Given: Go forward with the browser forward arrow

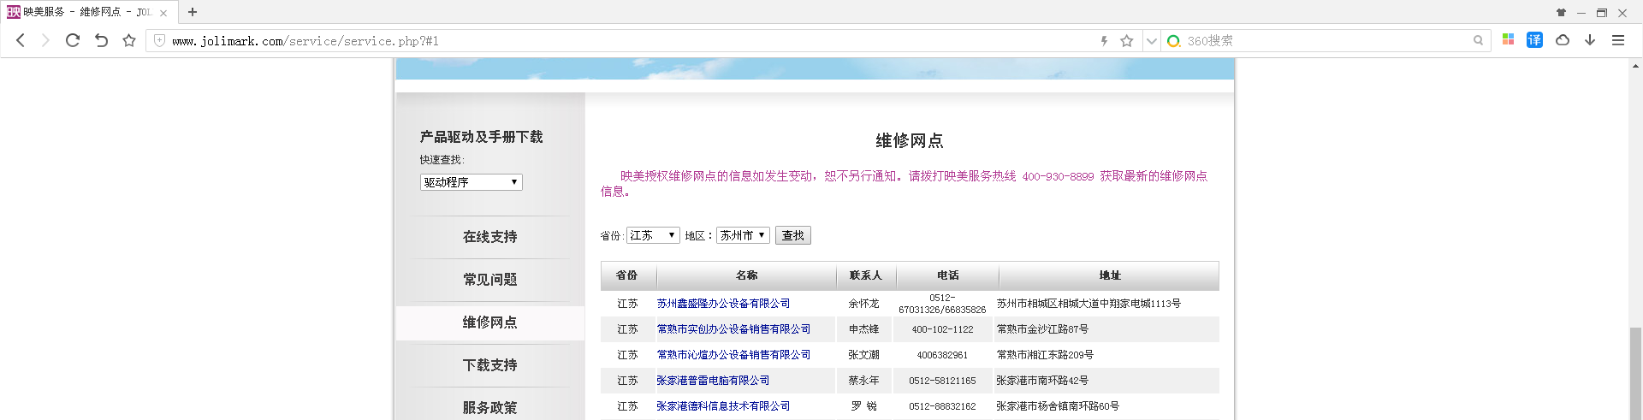Looking at the screenshot, I should tap(45, 40).
